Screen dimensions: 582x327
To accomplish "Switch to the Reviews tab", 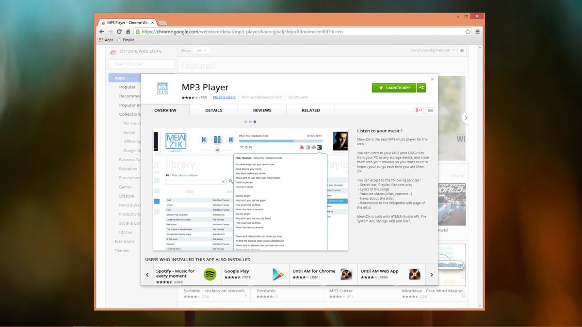I will click(262, 110).
